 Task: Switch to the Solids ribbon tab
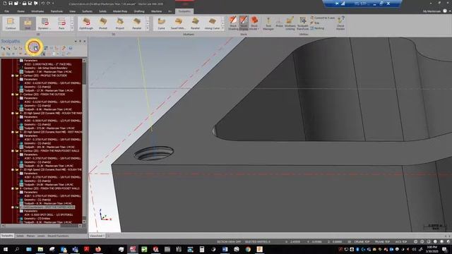pyautogui.click(x=102, y=11)
